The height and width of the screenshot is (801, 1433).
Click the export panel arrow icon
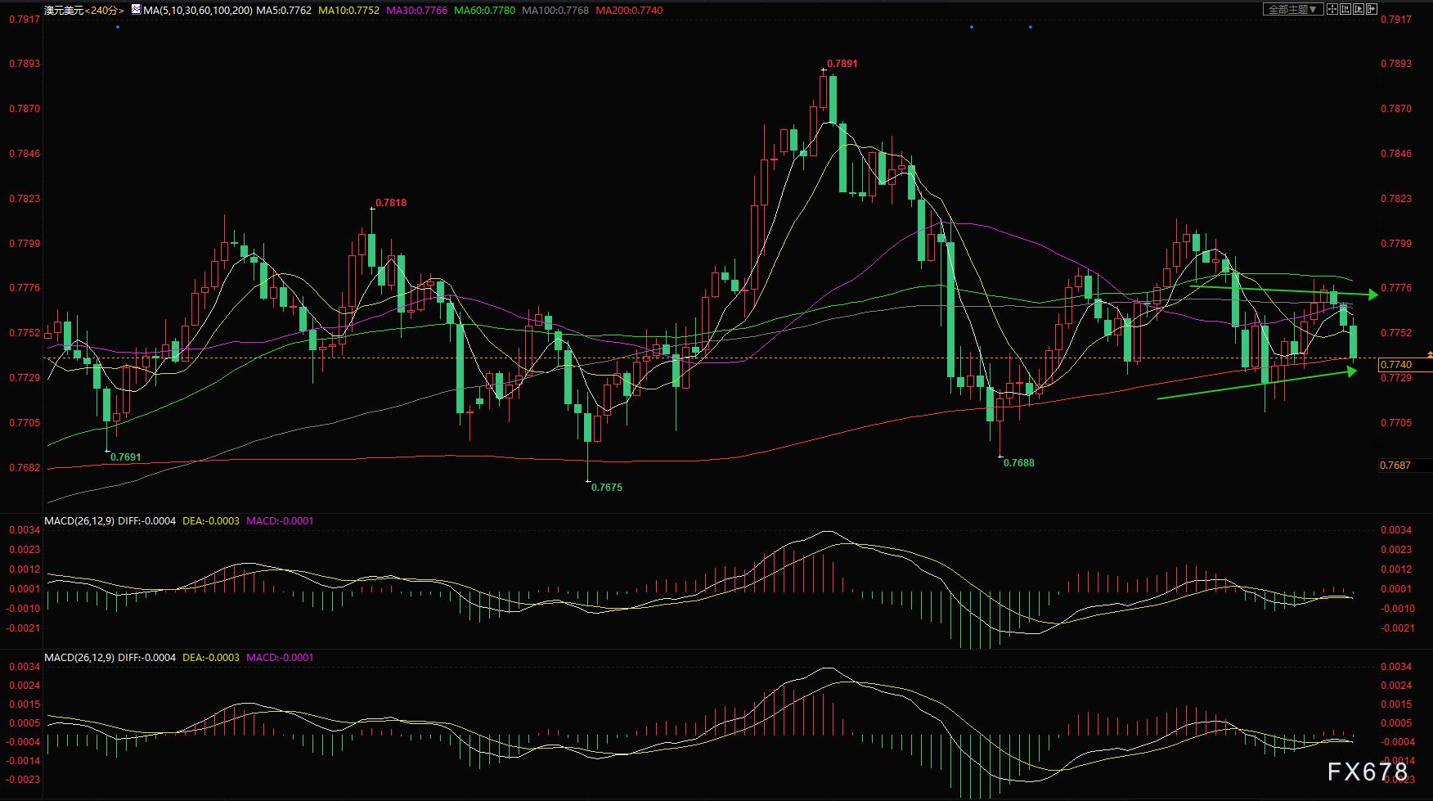click(x=1372, y=9)
